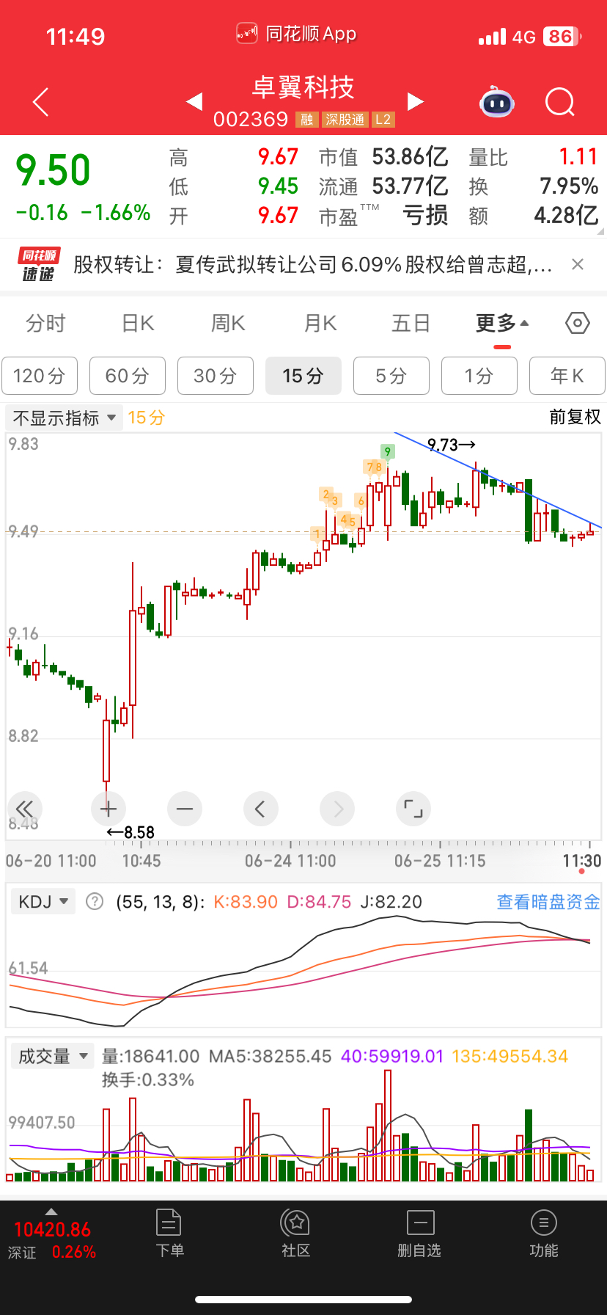Screen dimensions: 607x1315
Task: Switch to 周K tab
Action: pyautogui.click(x=228, y=323)
